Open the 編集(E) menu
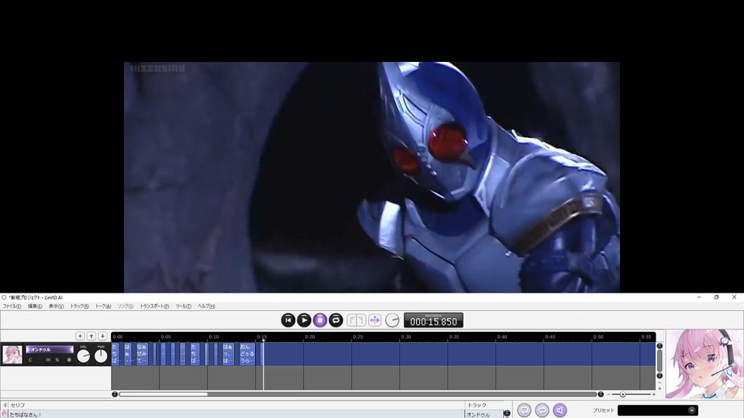The width and height of the screenshot is (744, 418). coord(35,307)
